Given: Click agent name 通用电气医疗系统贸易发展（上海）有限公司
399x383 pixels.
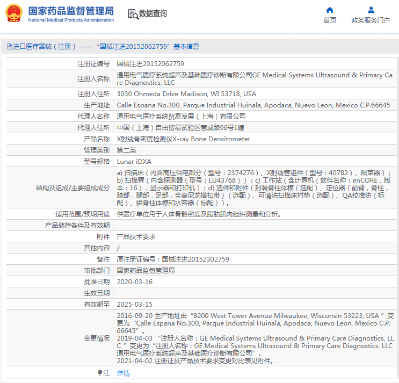Looking at the screenshot, I should [181, 117].
